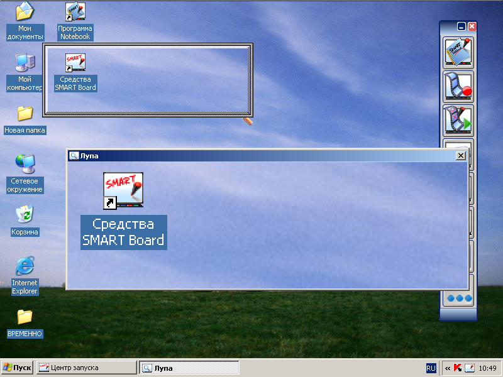Open the ВРЕМЕННО folder
Viewport: 503px width, 377px height.
[25, 323]
